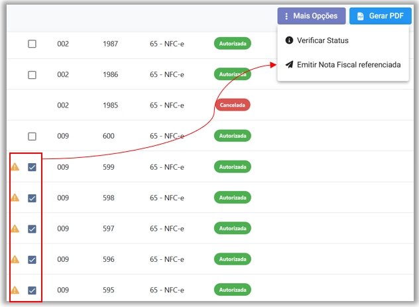Screen dimensions: 419x307
Task: Click warning triangle on row 596
Action: (x=15, y=259)
